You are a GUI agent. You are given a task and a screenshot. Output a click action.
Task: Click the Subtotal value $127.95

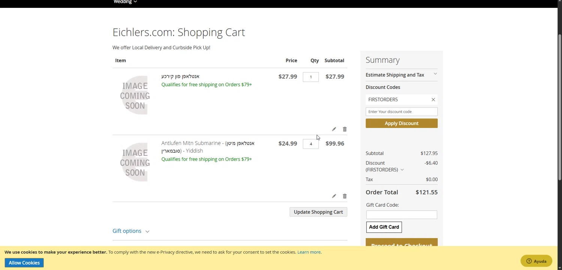(429, 153)
